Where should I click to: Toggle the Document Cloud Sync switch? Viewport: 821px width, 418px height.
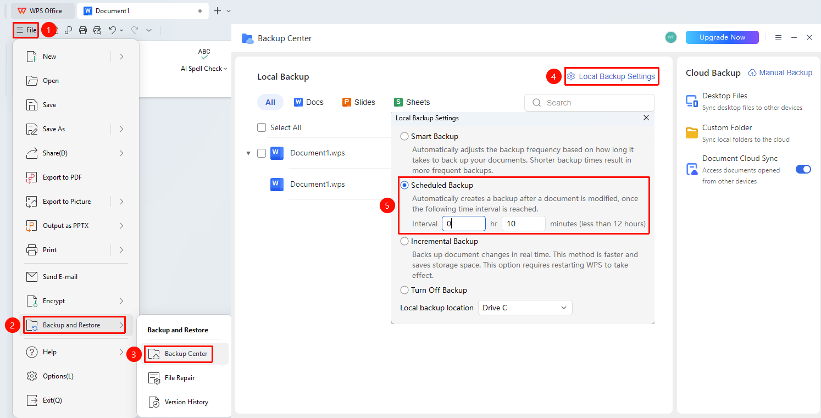pyautogui.click(x=803, y=169)
